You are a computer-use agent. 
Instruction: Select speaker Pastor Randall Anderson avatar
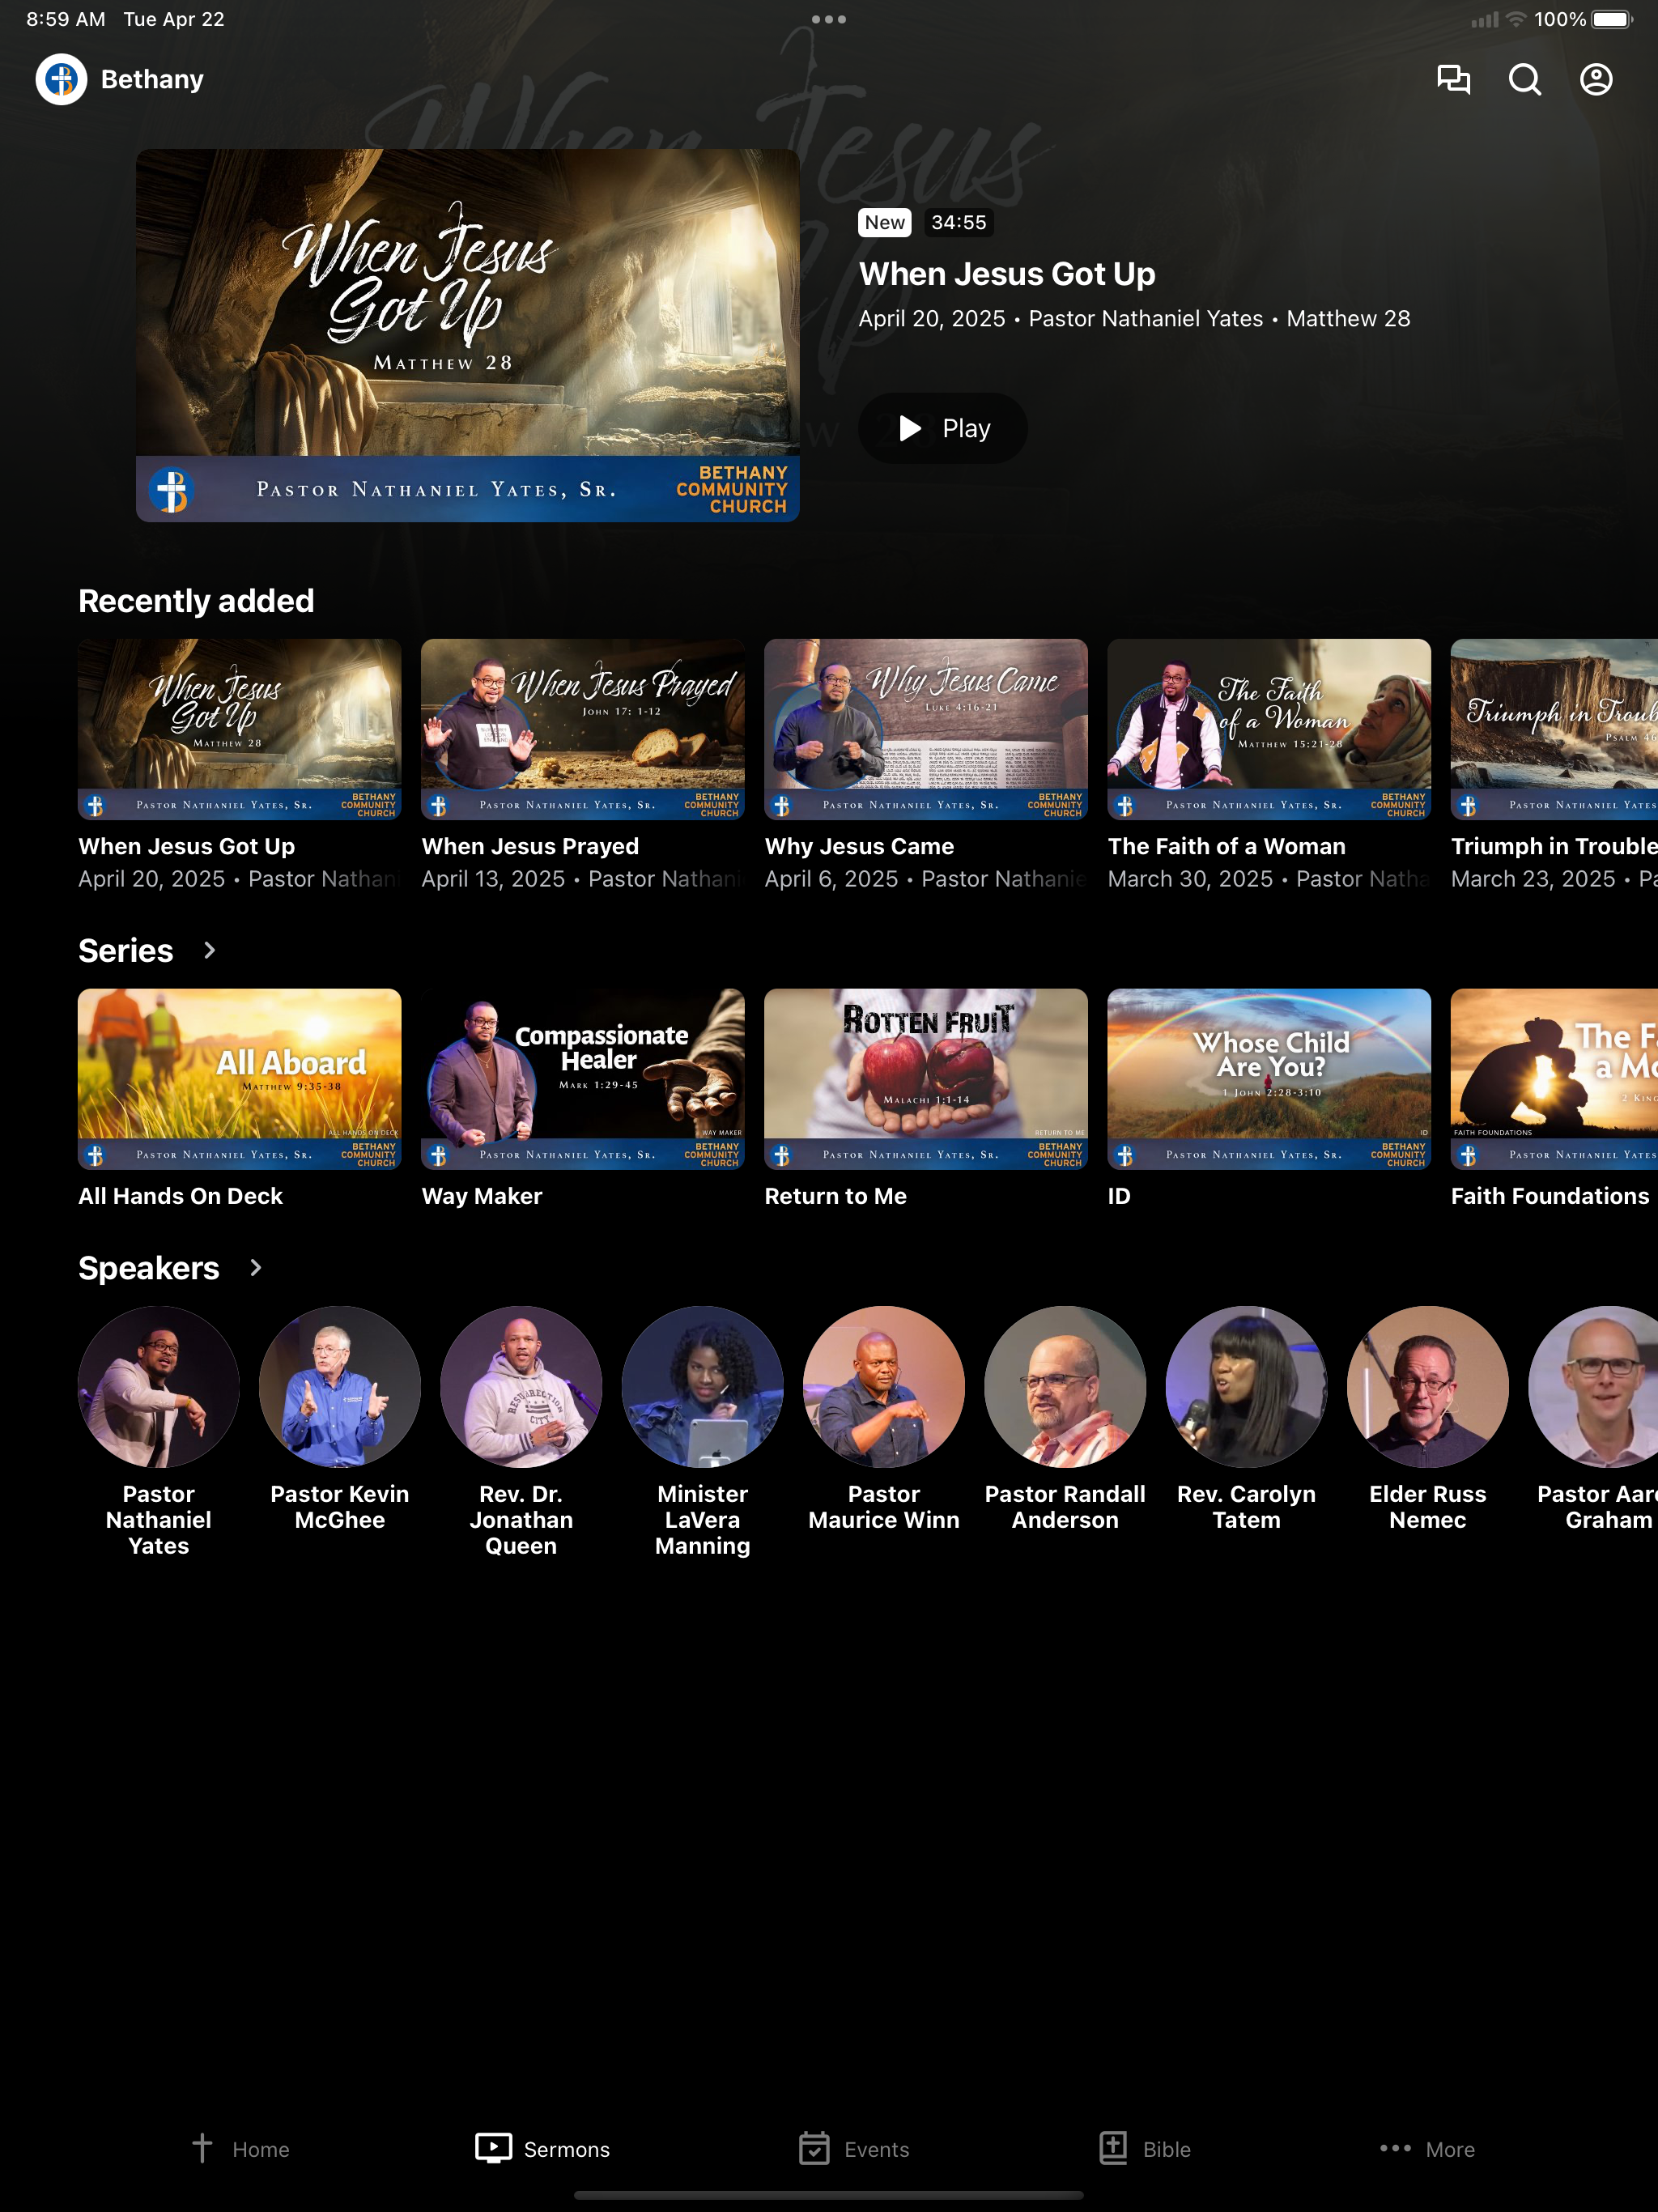click(x=1065, y=1386)
